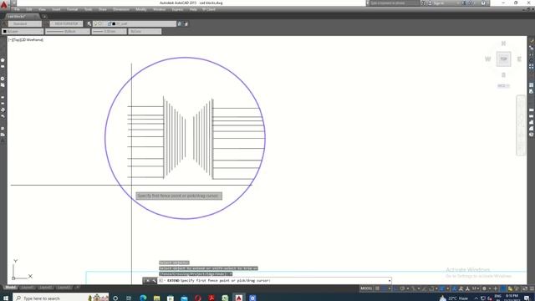Viewport: 535px width, 301px height.
Task: Open Layer Properties Manager icon
Action: 89,24
